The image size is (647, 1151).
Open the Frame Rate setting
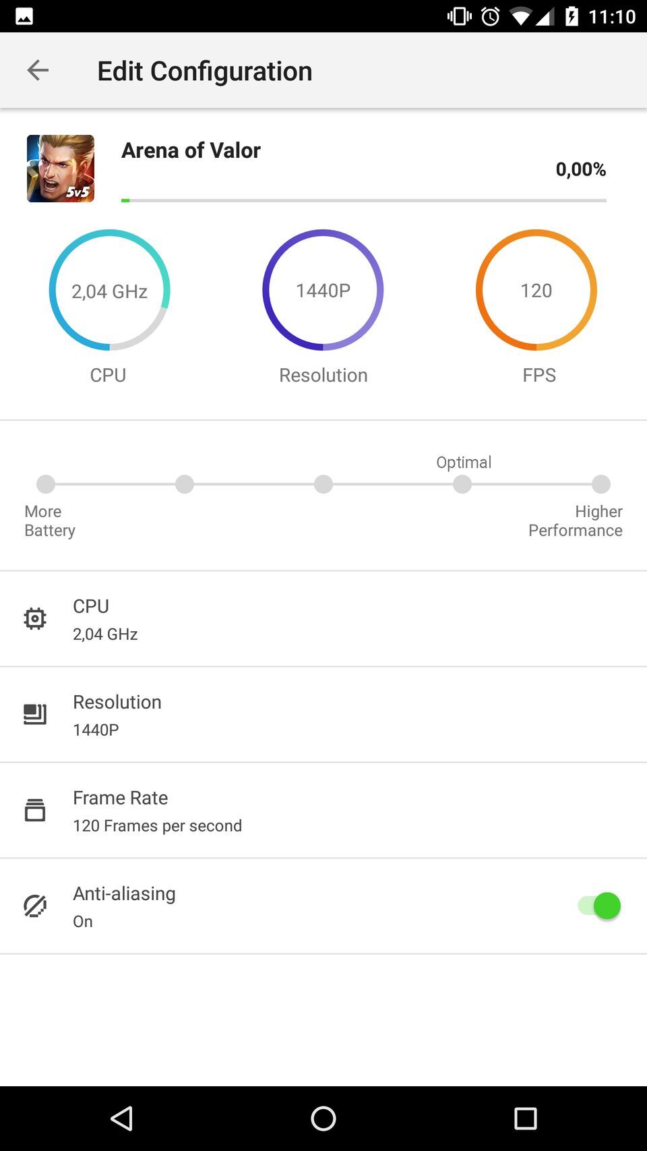tap(323, 810)
